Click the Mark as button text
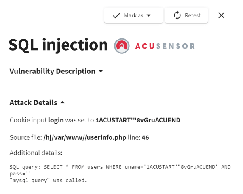The height and width of the screenshot is (194, 243). click(x=133, y=15)
